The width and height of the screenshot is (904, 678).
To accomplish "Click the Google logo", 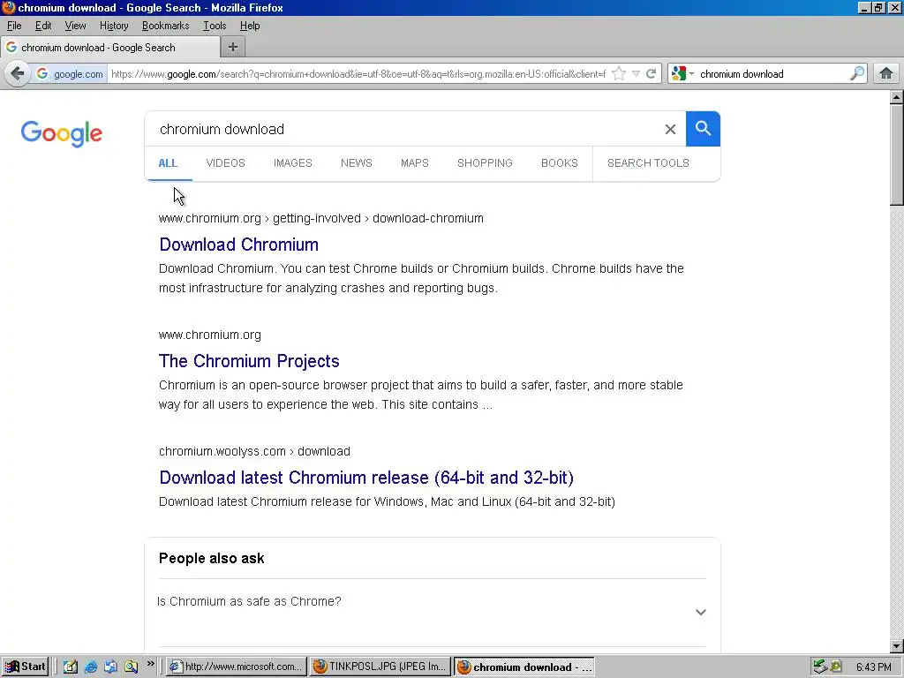I will (62, 134).
